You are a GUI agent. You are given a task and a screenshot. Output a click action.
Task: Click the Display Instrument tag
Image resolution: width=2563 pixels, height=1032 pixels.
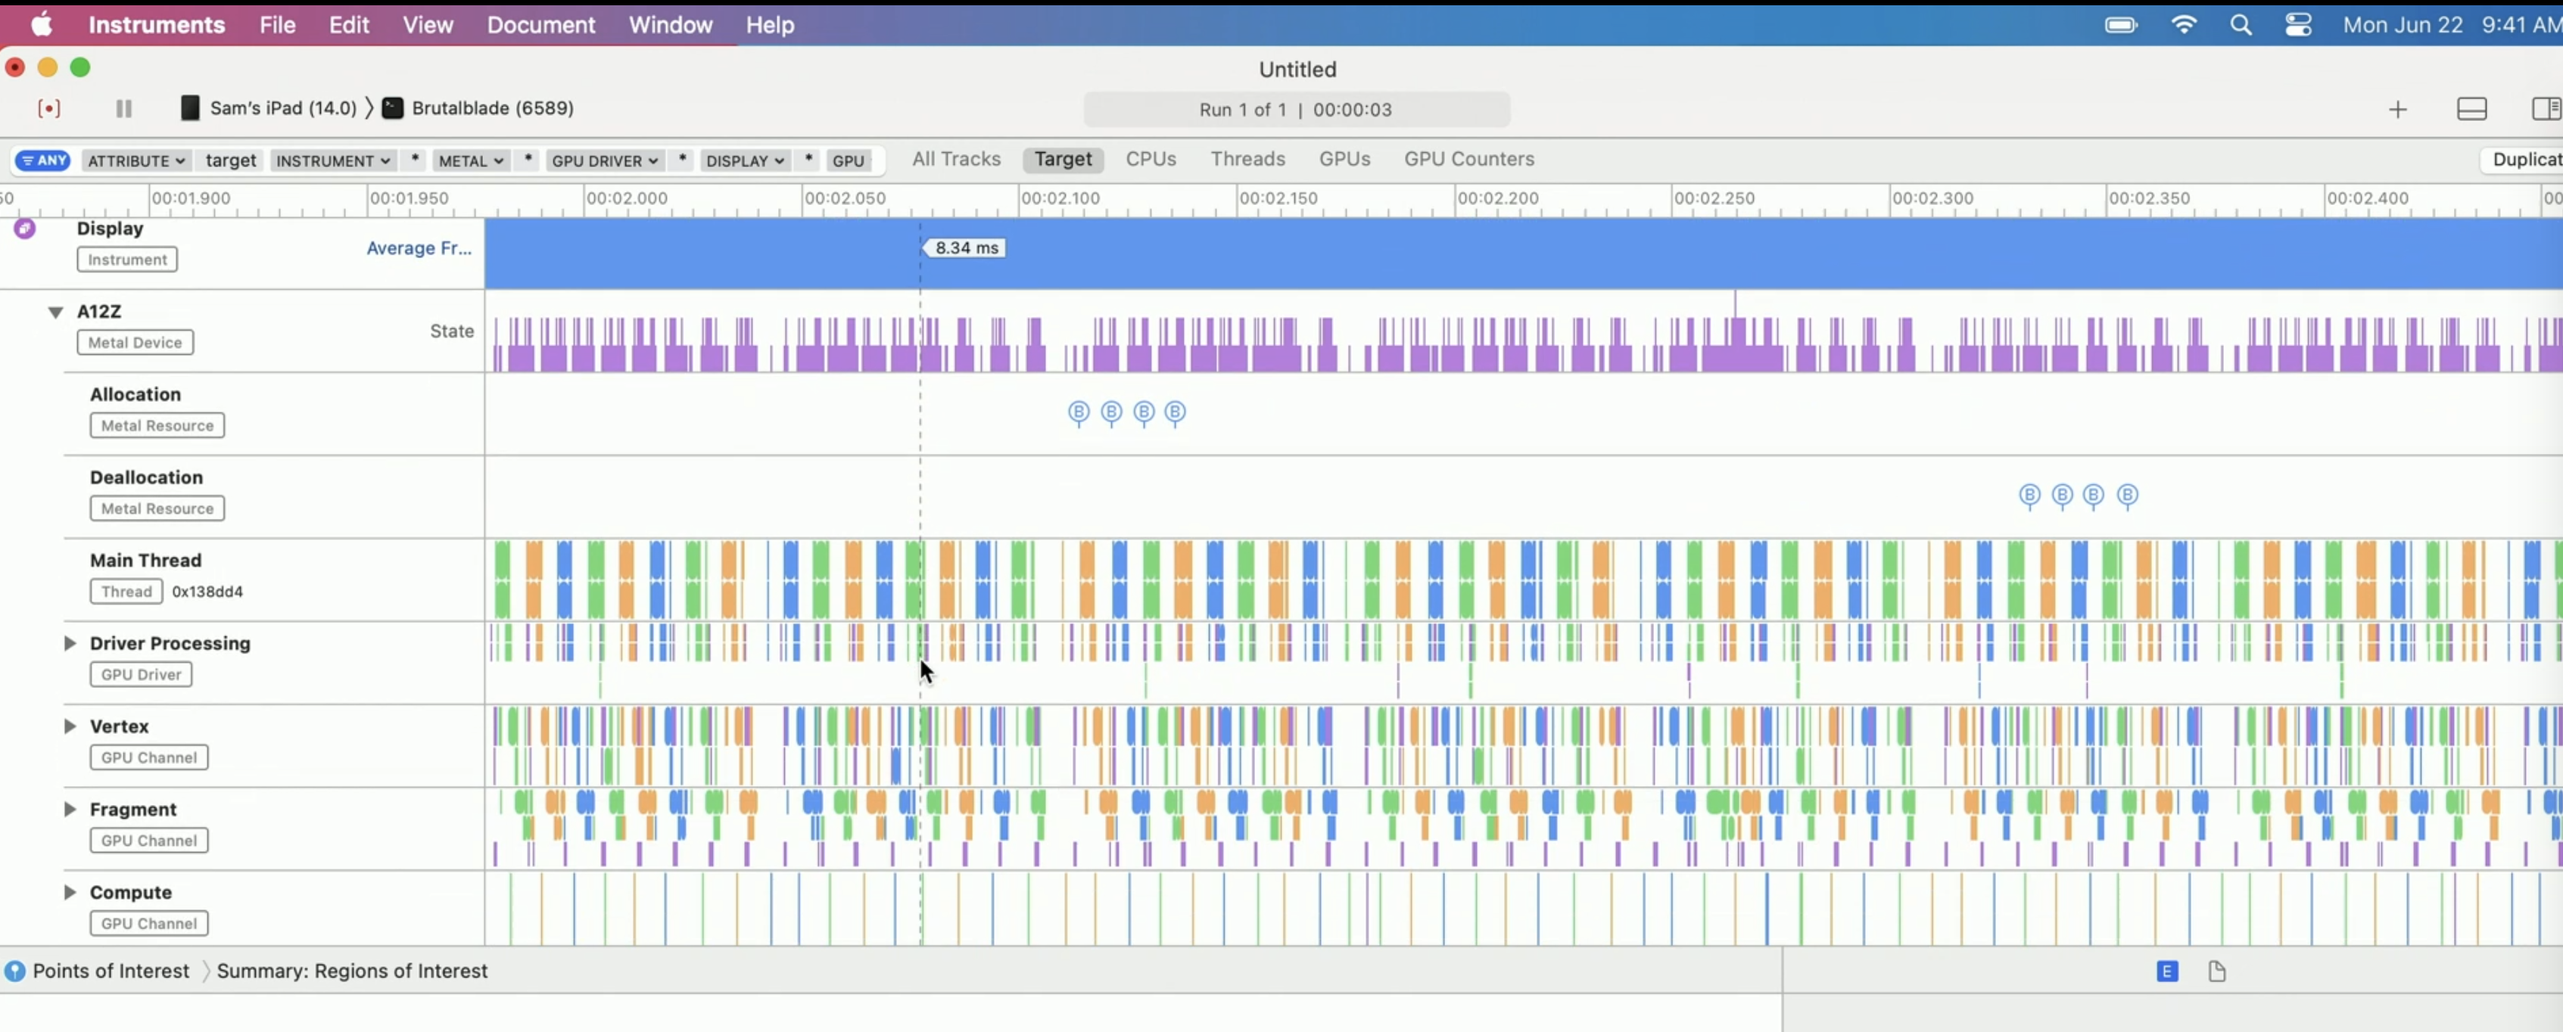tap(127, 260)
